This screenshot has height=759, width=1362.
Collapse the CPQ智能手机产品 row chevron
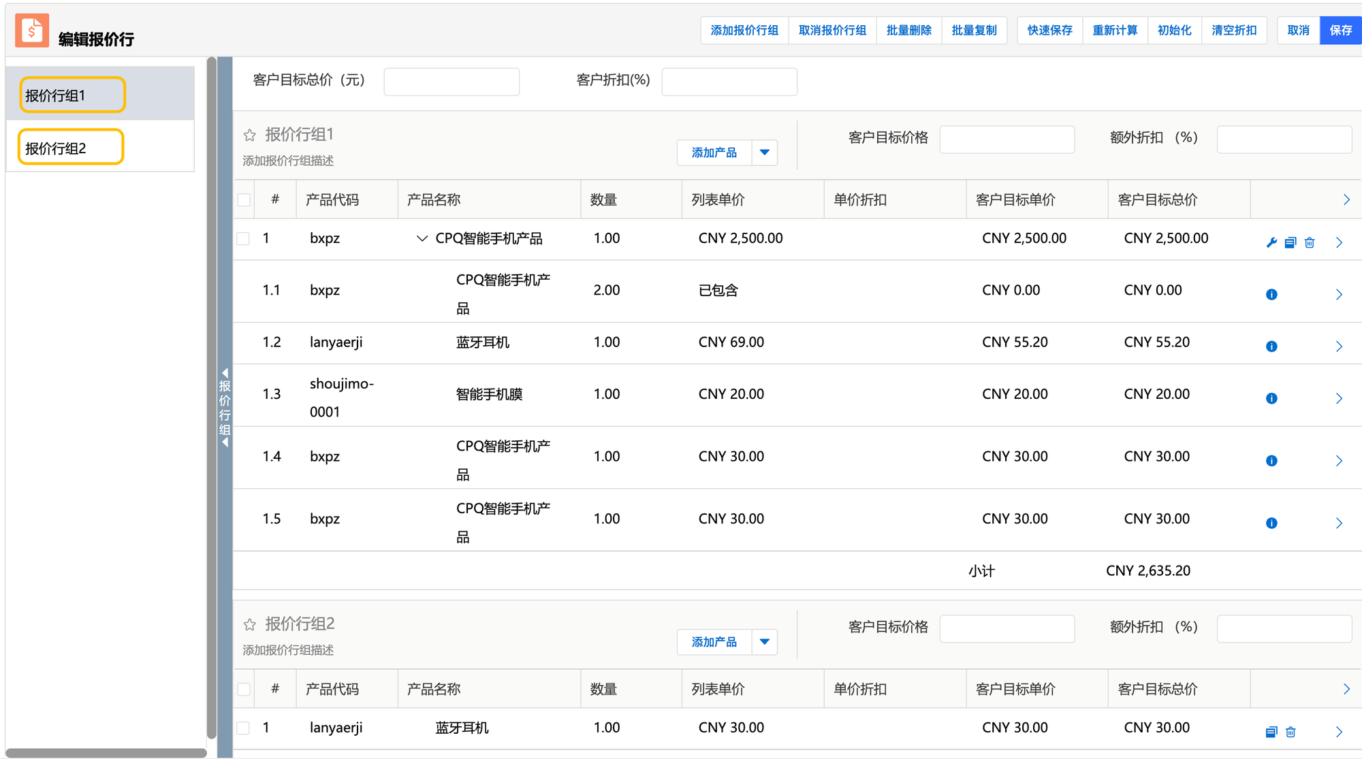click(x=422, y=239)
